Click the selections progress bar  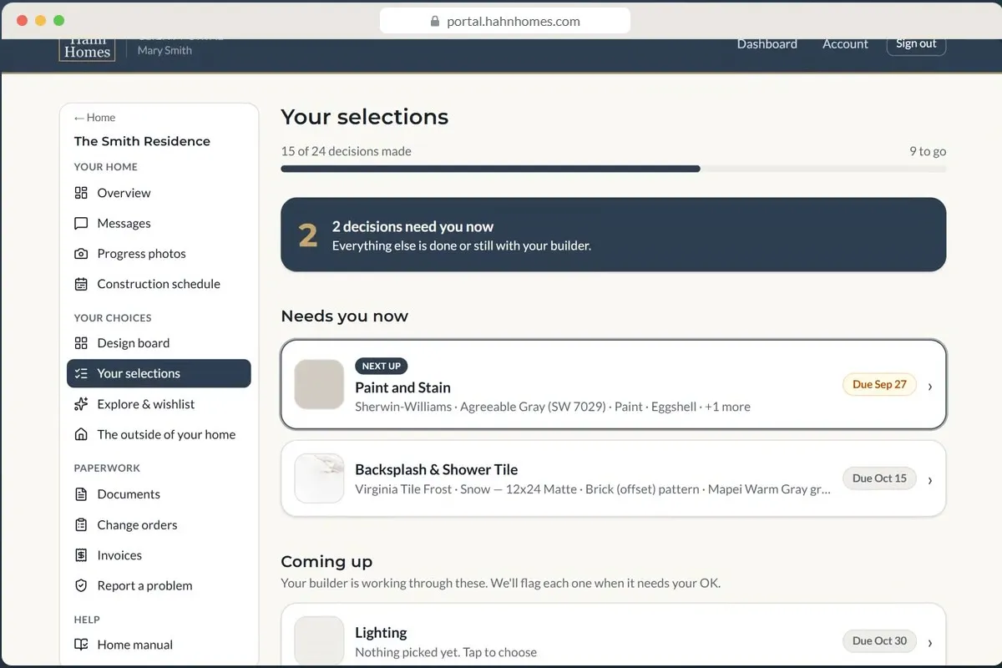point(614,169)
